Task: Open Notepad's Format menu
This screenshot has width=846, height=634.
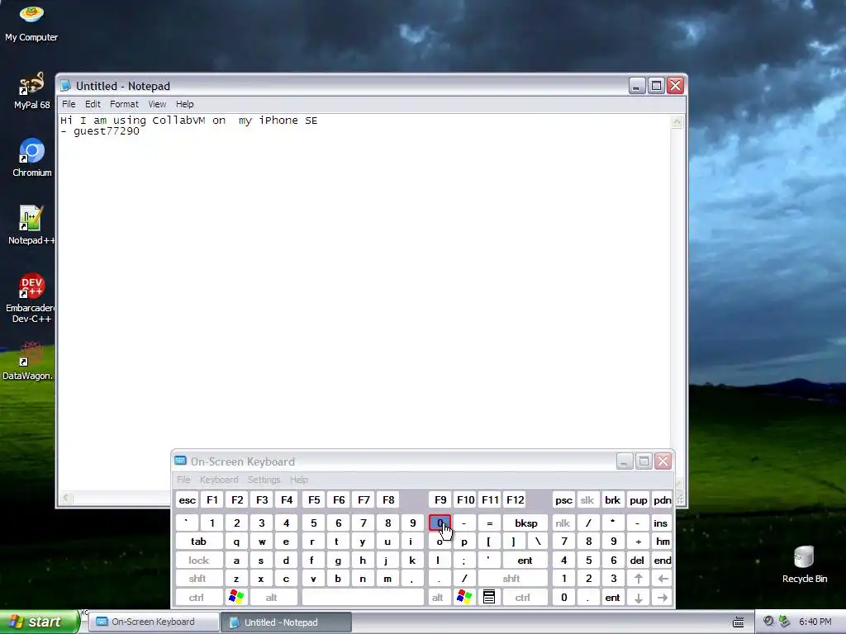Action: coord(124,104)
